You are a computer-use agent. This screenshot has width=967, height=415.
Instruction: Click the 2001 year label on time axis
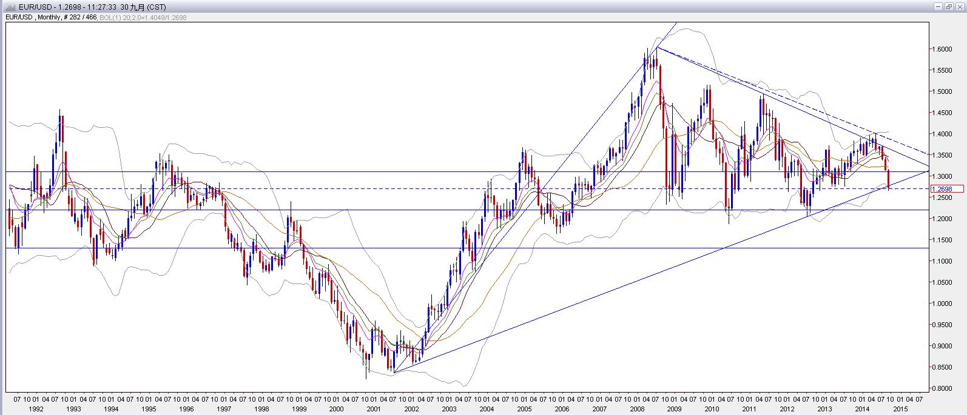tap(374, 409)
